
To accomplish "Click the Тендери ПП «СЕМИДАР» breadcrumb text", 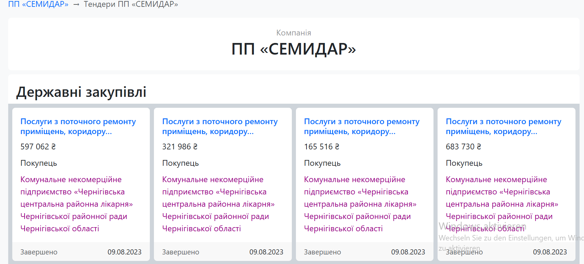I will [x=131, y=4].
